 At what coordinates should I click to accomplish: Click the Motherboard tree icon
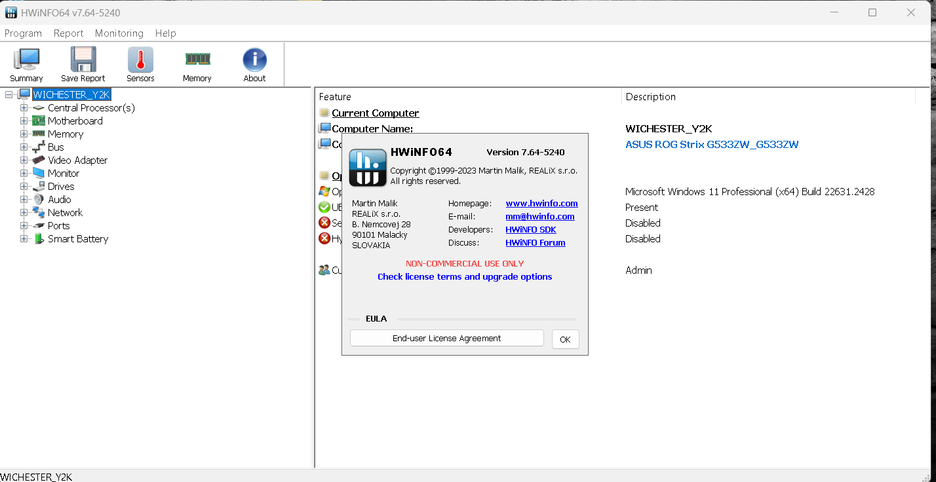pyautogui.click(x=39, y=121)
